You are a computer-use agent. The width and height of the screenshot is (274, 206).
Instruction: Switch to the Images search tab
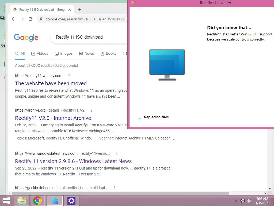coord(64,54)
